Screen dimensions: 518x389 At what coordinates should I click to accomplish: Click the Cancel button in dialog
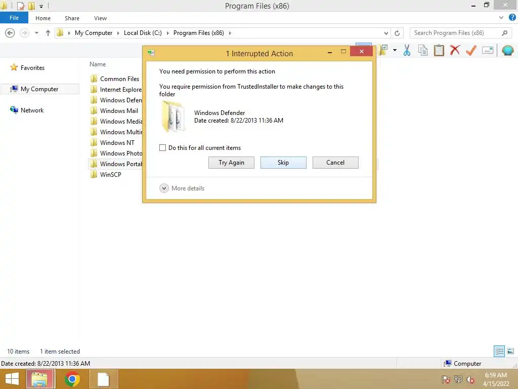[335, 163]
